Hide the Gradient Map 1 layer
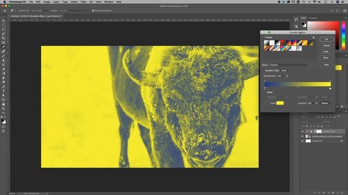 pos(302,131)
